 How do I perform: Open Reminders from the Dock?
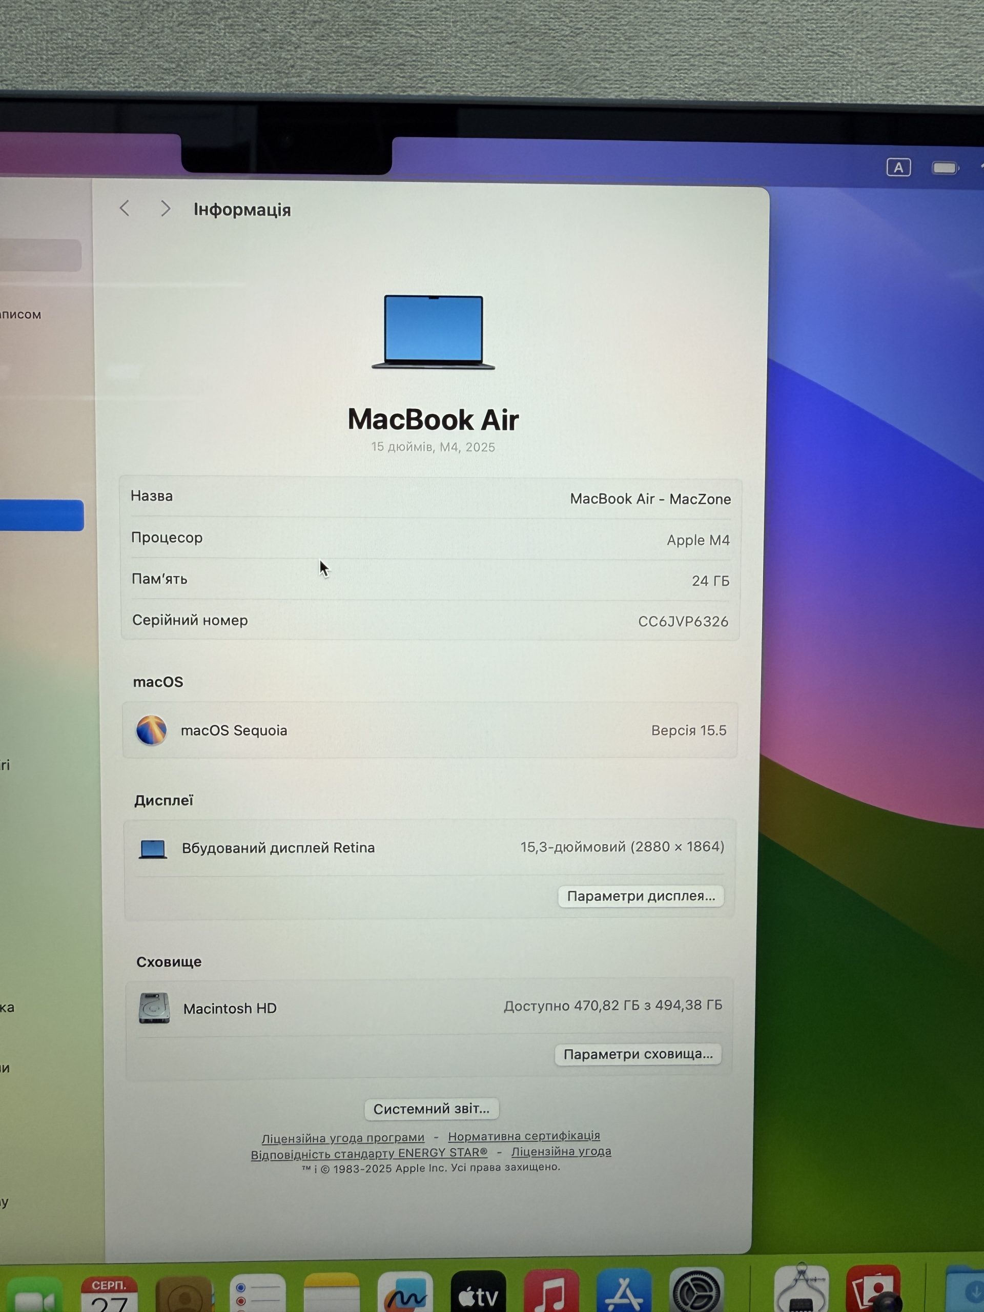tap(258, 1293)
